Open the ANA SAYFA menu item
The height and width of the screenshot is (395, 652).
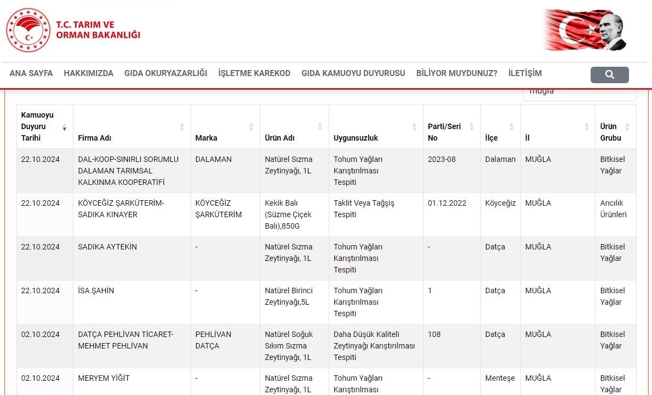pos(31,73)
